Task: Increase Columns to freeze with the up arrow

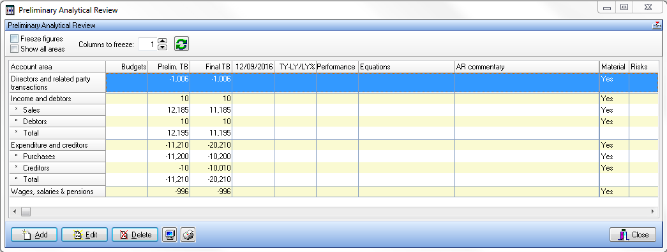Action: point(163,41)
